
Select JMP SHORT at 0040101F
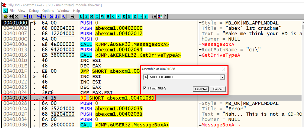[x=110, y=71]
